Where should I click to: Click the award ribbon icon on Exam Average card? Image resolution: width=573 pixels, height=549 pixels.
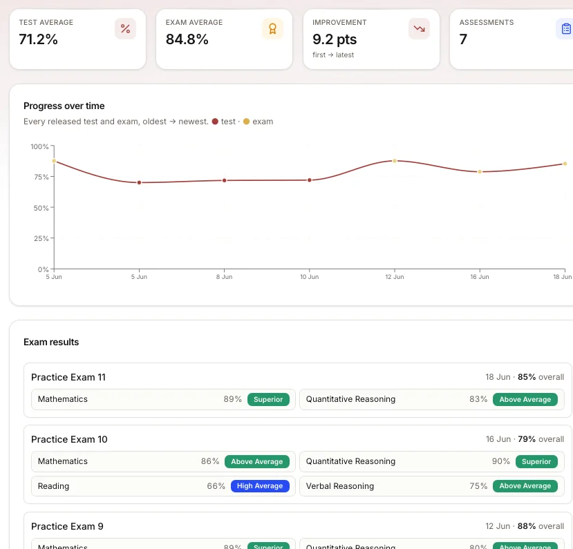point(272,29)
